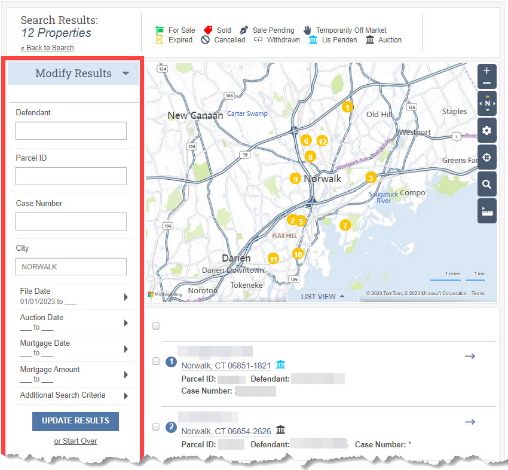
Task: Click the map locate crosshair icon
Action: click(x=486, y=157)
